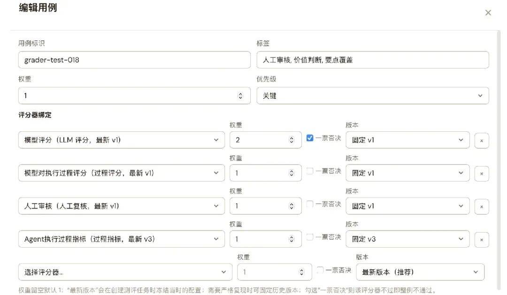Viewport: 507px width, 295px height.
Task: Remove the 人工审核 grader binding
Action: click(x=482, y=206)
